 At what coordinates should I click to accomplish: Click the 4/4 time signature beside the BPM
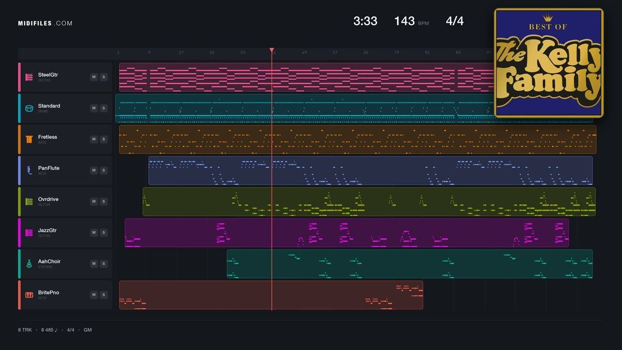point(455,21)
